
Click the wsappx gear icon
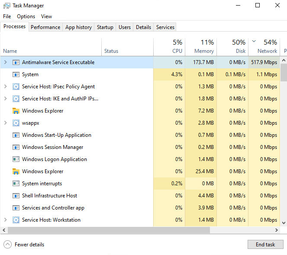click(16, 123)
